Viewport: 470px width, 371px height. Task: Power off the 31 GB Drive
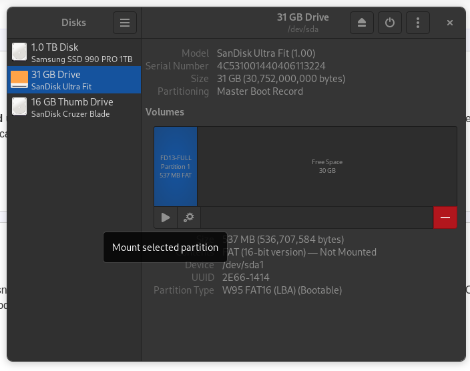[390, 23]
